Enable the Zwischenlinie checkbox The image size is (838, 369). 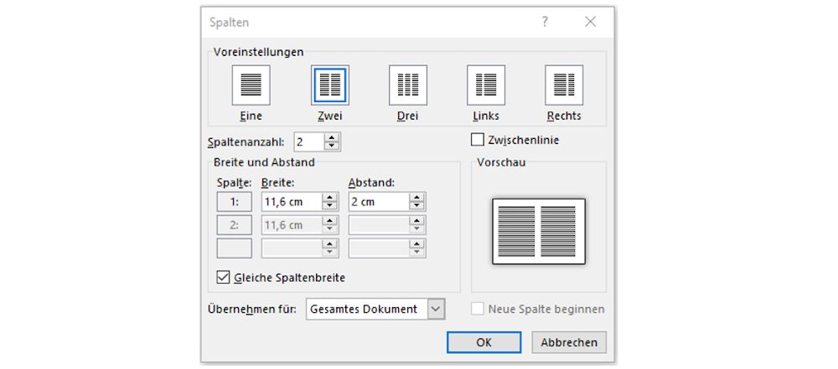tap(477, 140)
